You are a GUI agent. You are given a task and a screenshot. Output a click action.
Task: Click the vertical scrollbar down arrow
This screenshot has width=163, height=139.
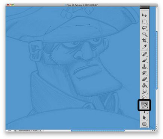[157, 128]
